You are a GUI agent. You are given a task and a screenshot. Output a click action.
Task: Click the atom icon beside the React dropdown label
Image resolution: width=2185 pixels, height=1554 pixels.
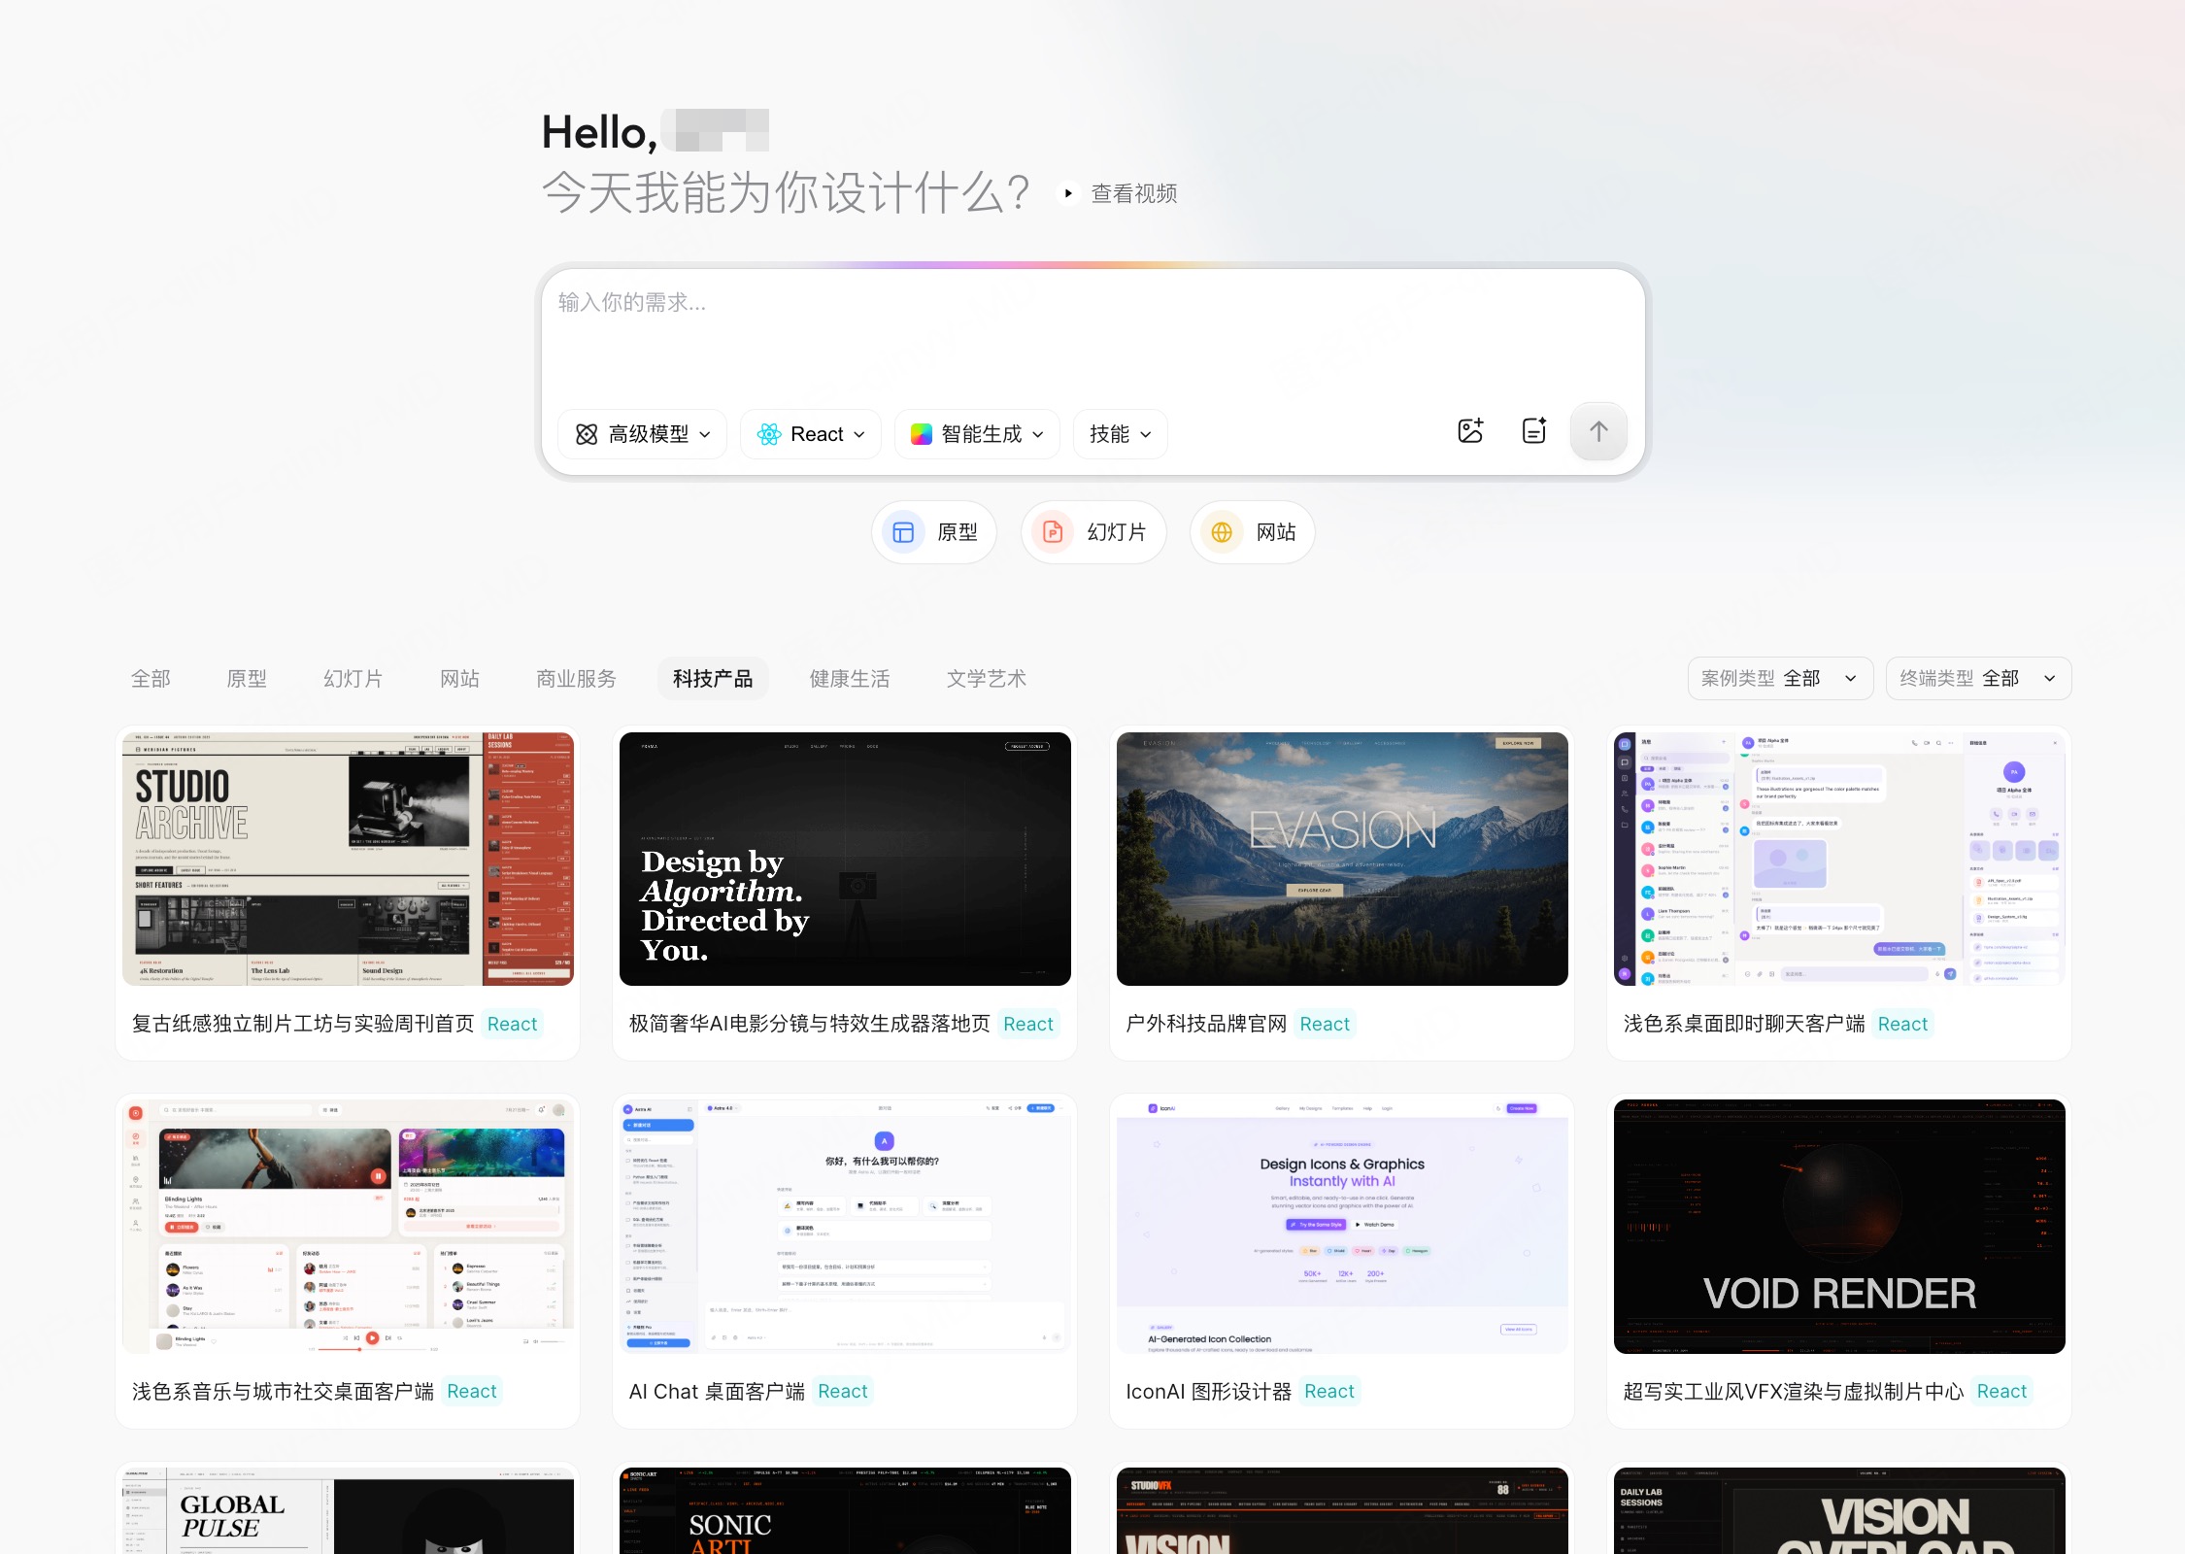click(x=769, y=434)
